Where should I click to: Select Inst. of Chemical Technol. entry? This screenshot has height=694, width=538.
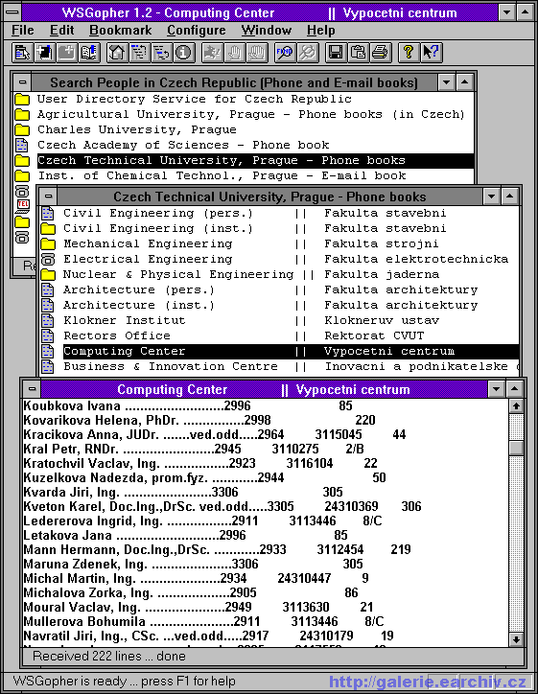(x=222, y=176)
